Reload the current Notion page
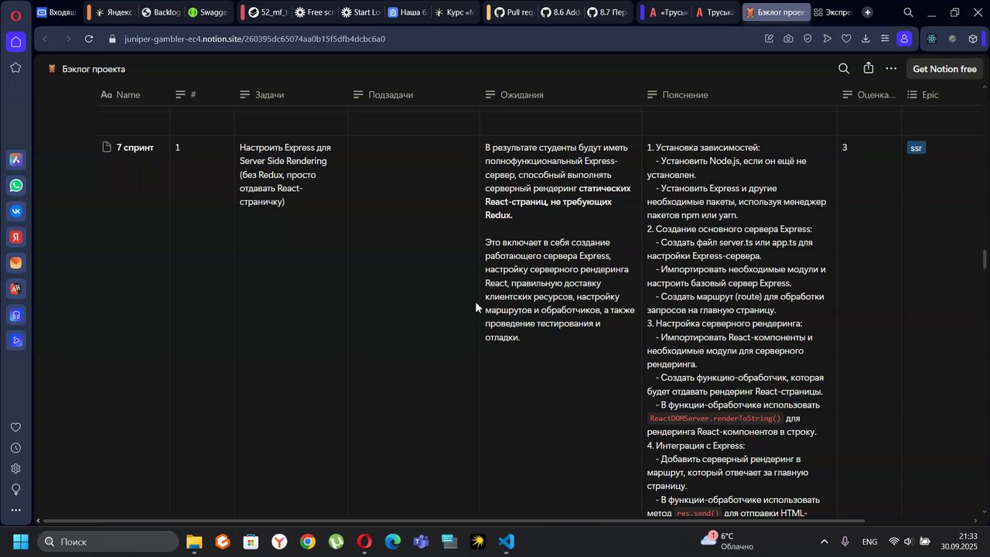Screen dimensions: 990x557 [x=89, y=39]
